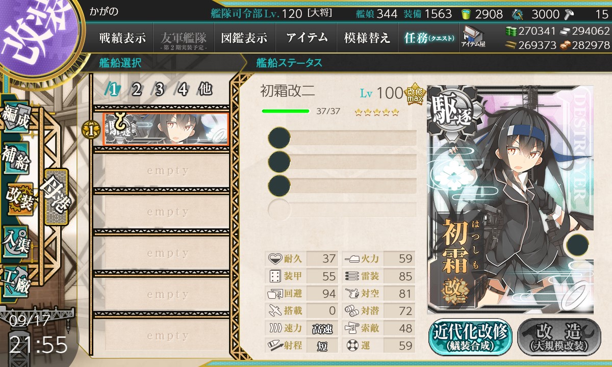The width and height of the screenshot is (612, 367).
Task: Select 初霜改二 ship banner in fleet list
Action: pyautogui.click(x=165, y=129)
